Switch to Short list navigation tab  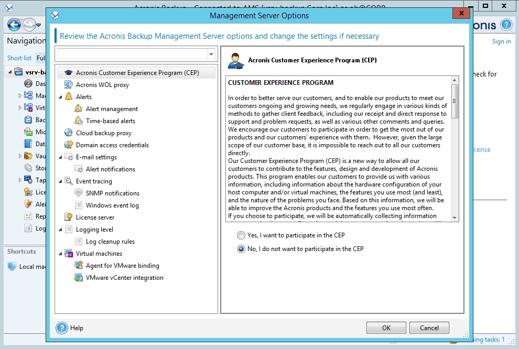(x=19, y=58)
